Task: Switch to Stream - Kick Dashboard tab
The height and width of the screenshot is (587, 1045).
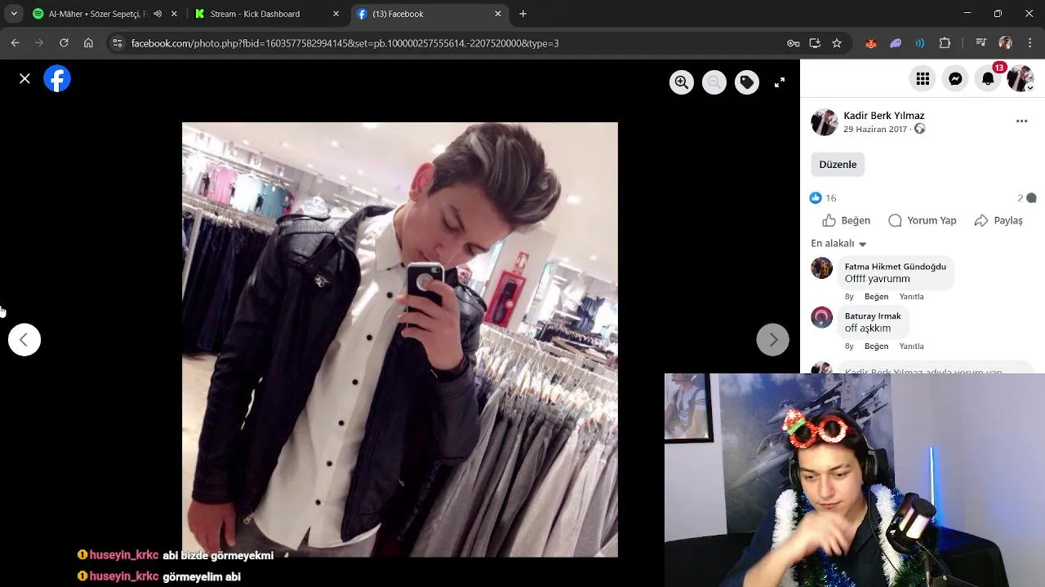Action: tap(255, 14)
